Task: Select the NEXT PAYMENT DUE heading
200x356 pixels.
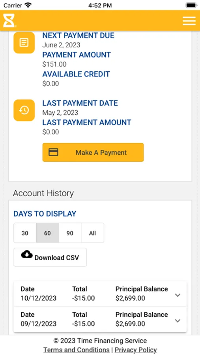Action: tap(79, 36)
